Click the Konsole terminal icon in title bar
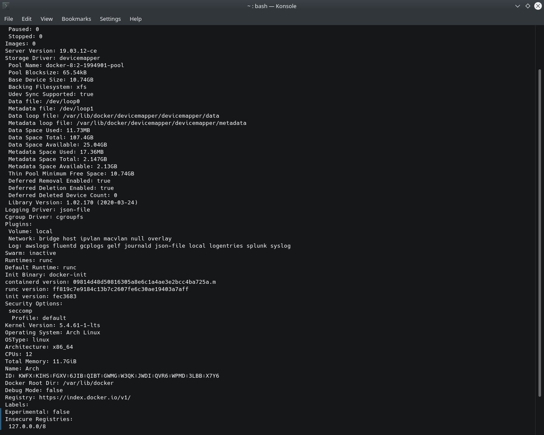The height and width of the screenshot is (435, 544). (x=6, y=6)
